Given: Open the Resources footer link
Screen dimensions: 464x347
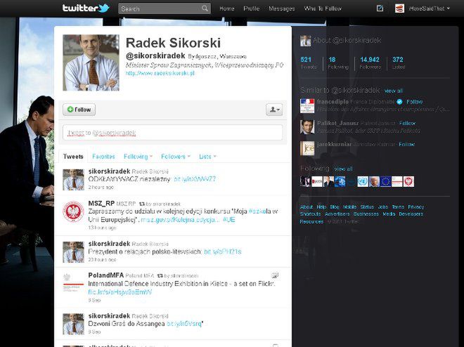Looking at the screenshot, I should click(x=311, y=221).
